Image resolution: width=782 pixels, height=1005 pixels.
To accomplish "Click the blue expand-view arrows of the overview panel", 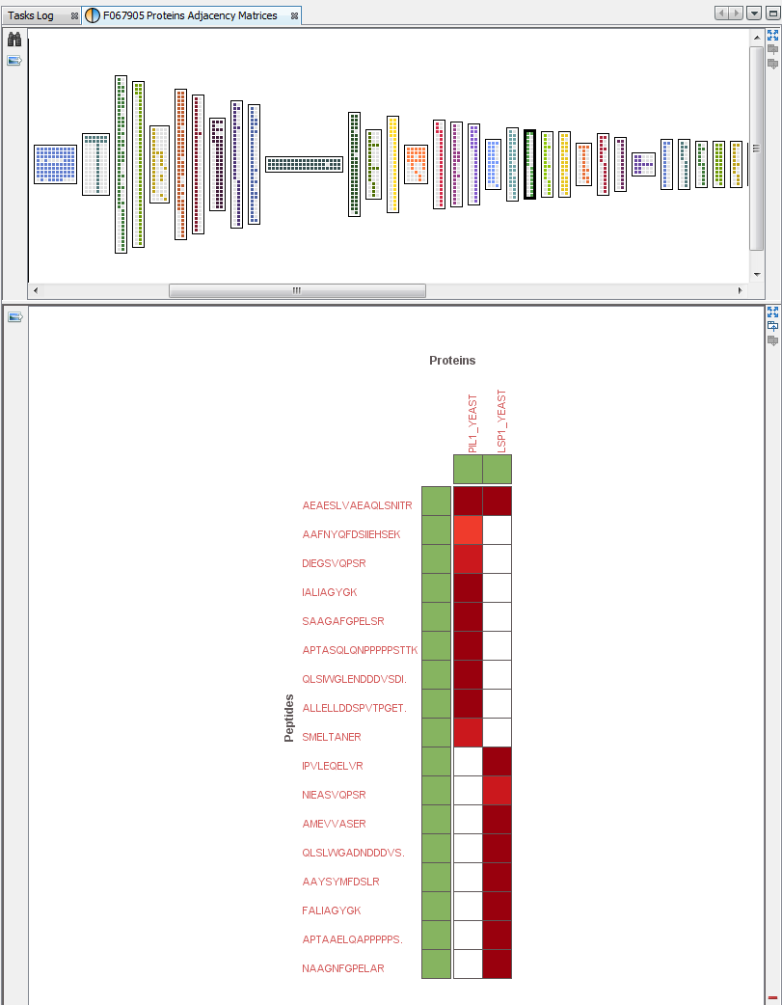I will point(772,35).
